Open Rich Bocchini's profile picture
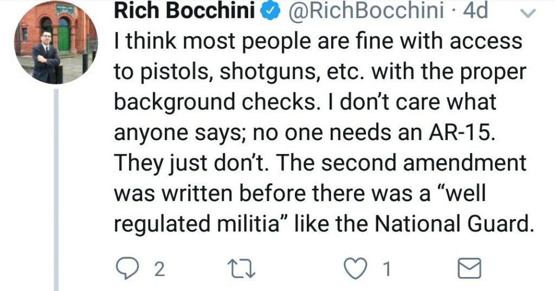555x291 pixels. [x=56, y=42]
